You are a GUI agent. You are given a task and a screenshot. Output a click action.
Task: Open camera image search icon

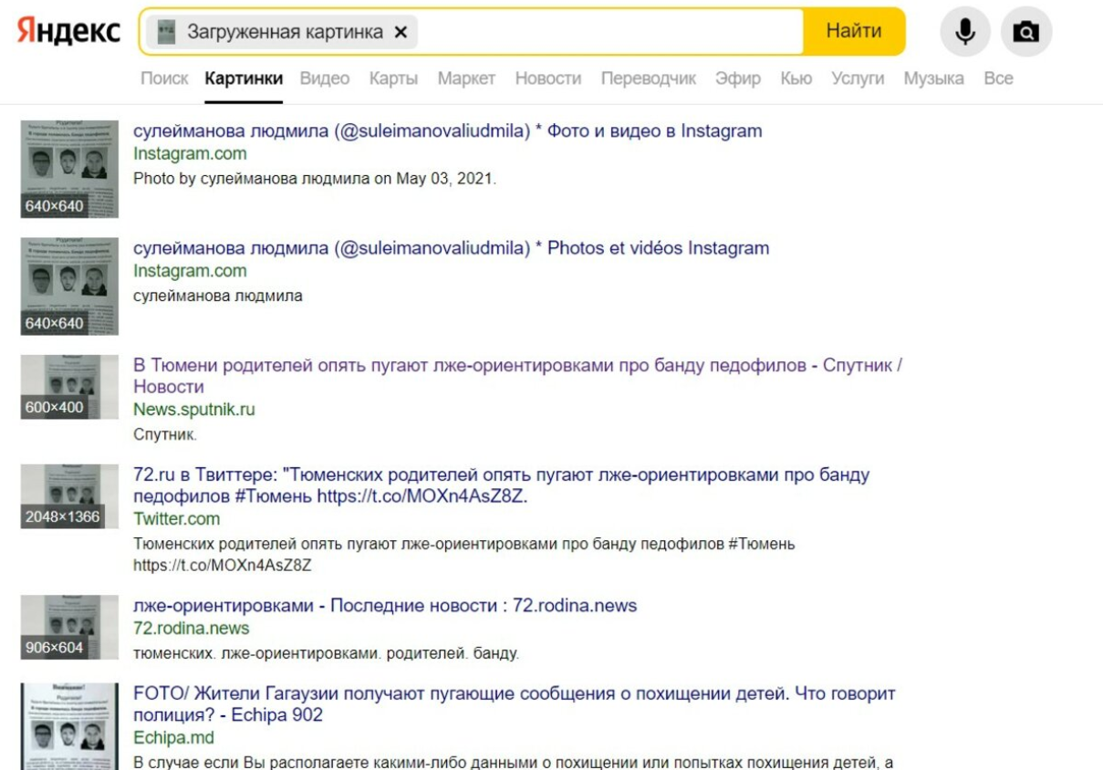click(x=1026, y=32)
